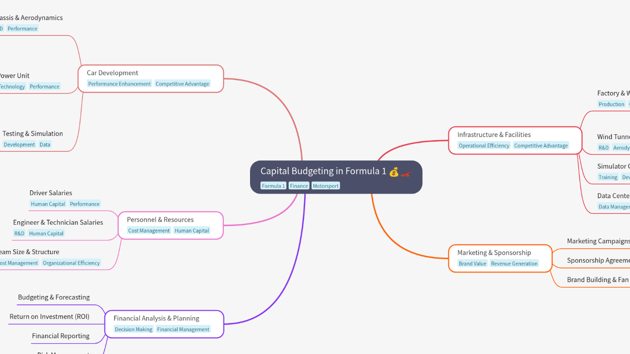Select the Marketing Campaigns node
The width and height of the screenshot is (630, 354).
pyautogui.click(x=598, y=241)
